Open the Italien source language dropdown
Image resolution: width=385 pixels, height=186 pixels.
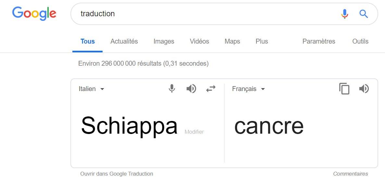click(92, 89)
